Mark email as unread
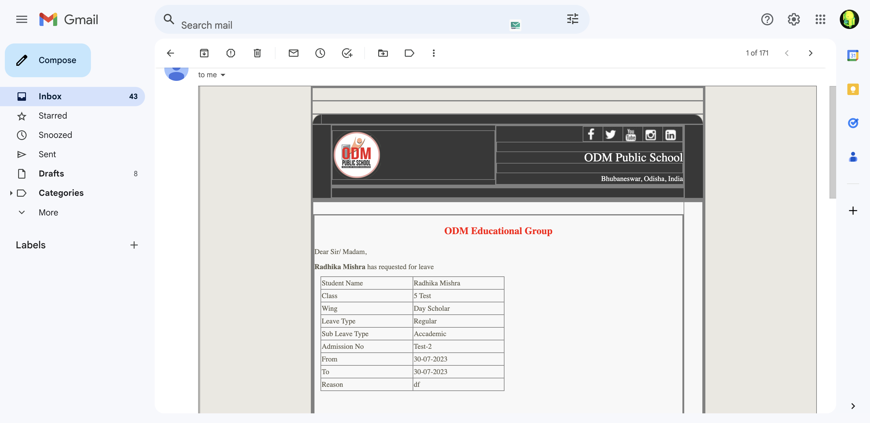This screenshot has width=870, height=423. click(x=294, y=53)
